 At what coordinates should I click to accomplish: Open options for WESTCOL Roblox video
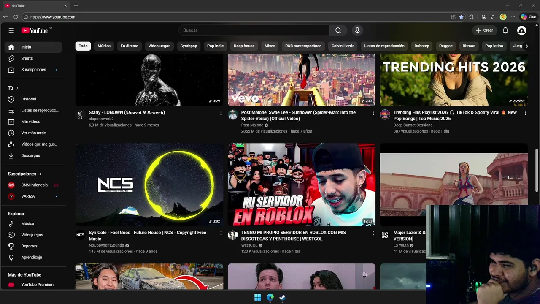pos(373,233)
